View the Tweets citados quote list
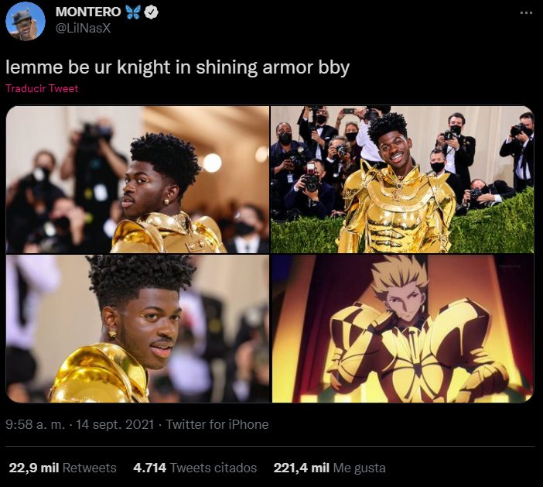 [213, 468]
